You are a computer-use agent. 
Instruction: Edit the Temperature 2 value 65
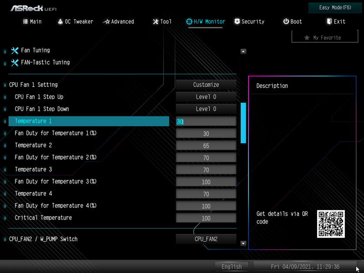click(206, 146)
